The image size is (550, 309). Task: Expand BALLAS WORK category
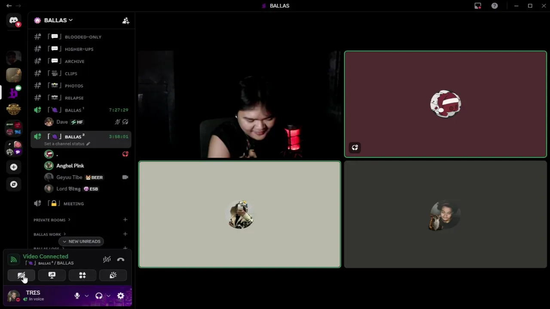(50, 234)
